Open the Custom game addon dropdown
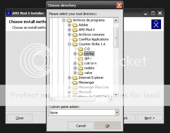The width and height of the screenshot is (170, 133). click(x=117, y=113)
